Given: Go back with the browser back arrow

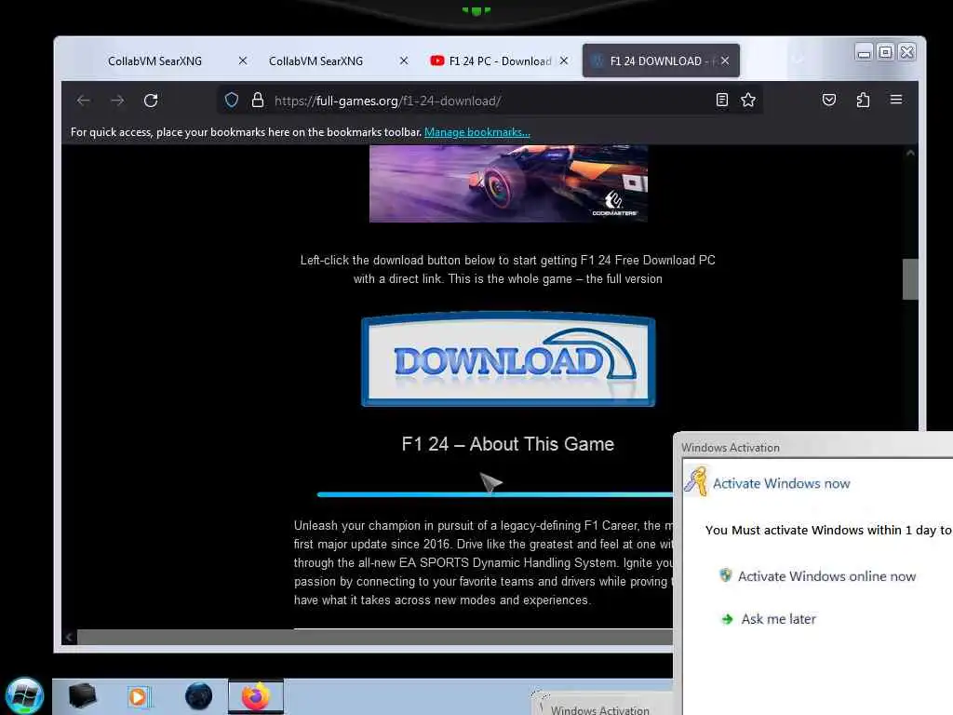Looking at the screenshot, I should pos(83,101).
